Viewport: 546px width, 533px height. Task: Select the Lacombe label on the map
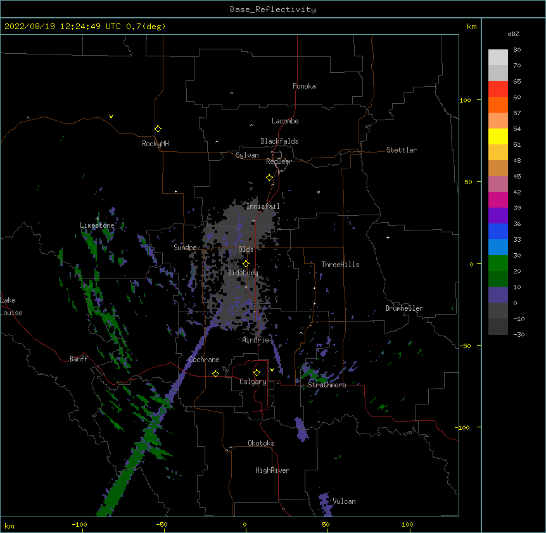click(285, 121)
